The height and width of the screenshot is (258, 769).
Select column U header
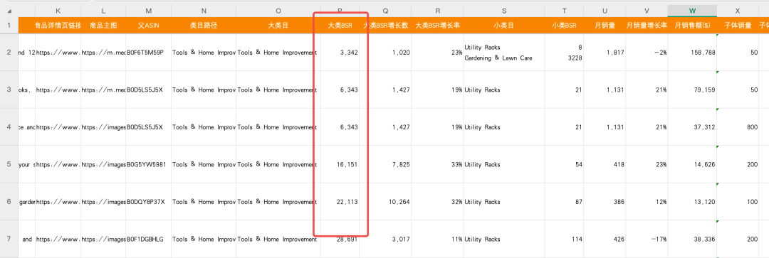[605, 11]
